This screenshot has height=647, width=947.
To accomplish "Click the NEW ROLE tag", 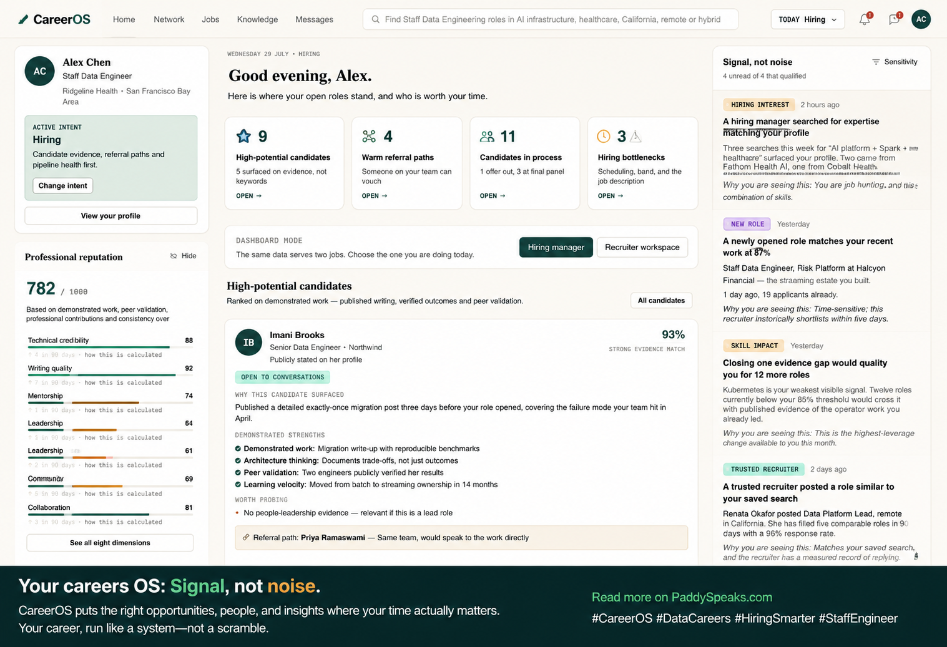I will (747, 224).
